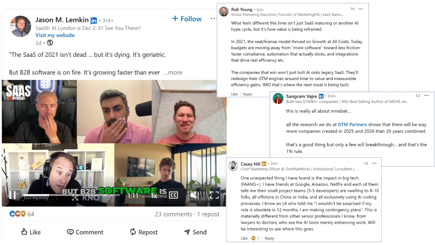Viewport: 435px width, 245px height.
Task: Enter fullscreen mode on the video
Action: [x=214, y=195]
